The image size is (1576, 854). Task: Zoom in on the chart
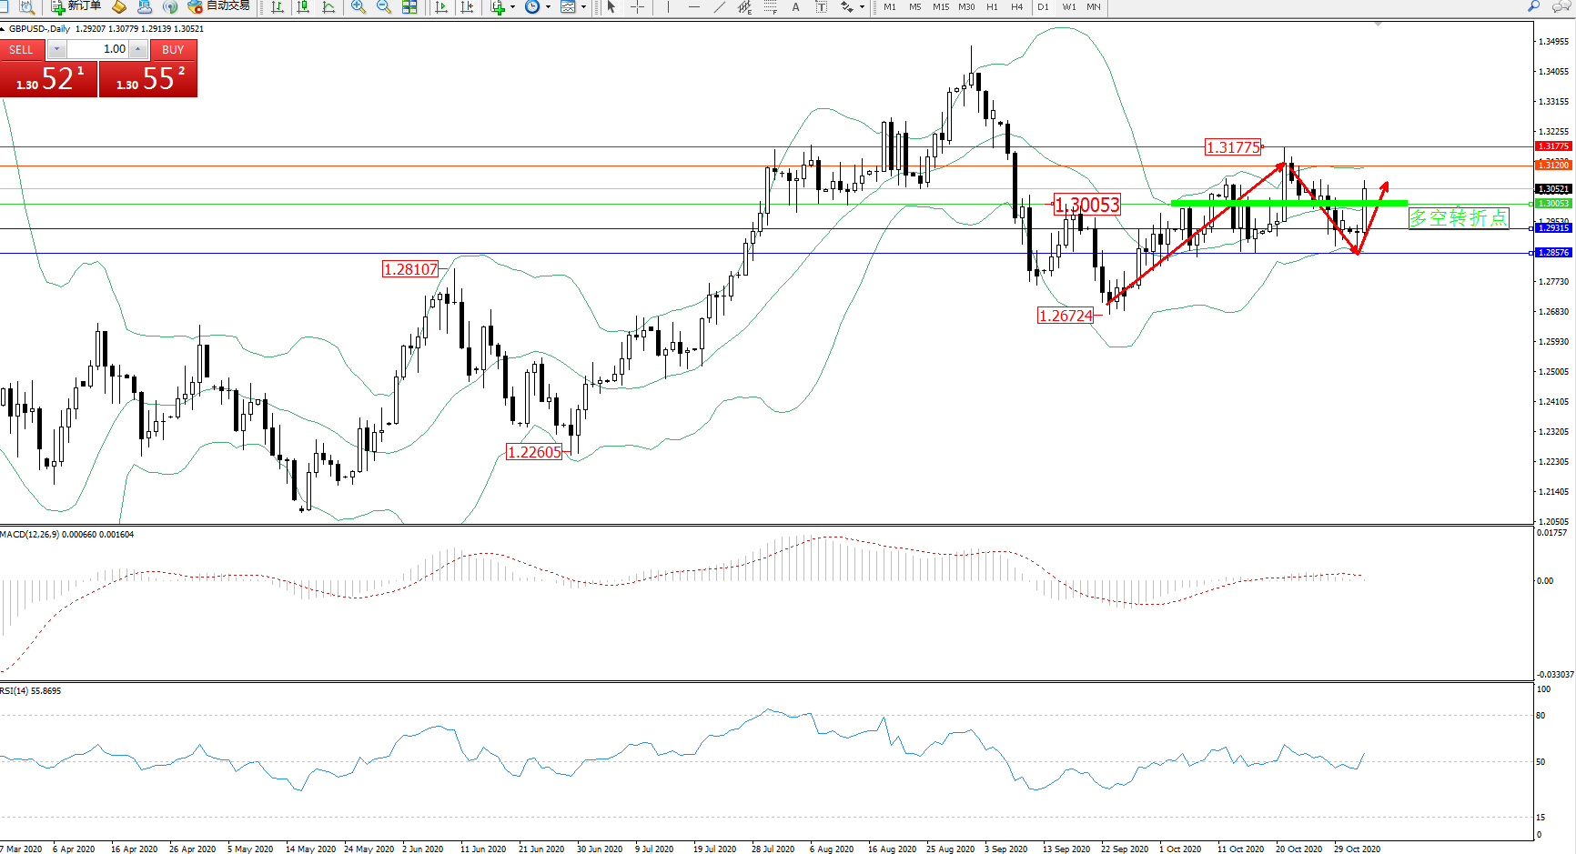click(x=359, y=6)
